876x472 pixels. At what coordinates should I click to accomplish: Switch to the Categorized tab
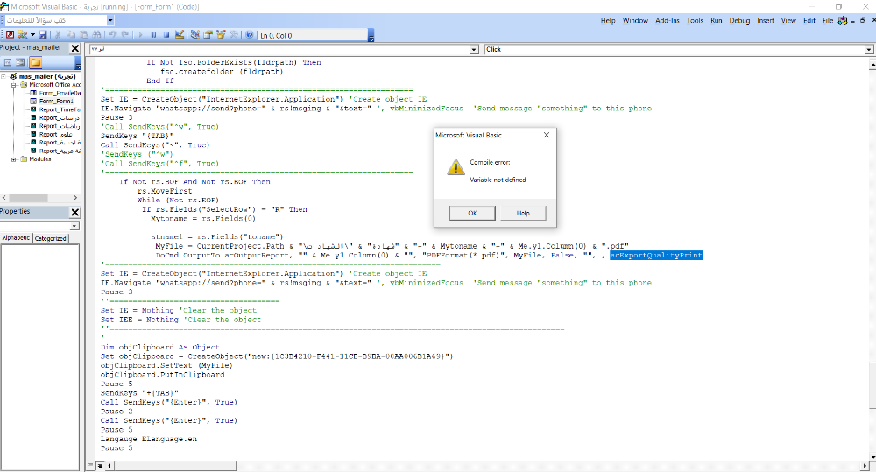pos(50,238)
